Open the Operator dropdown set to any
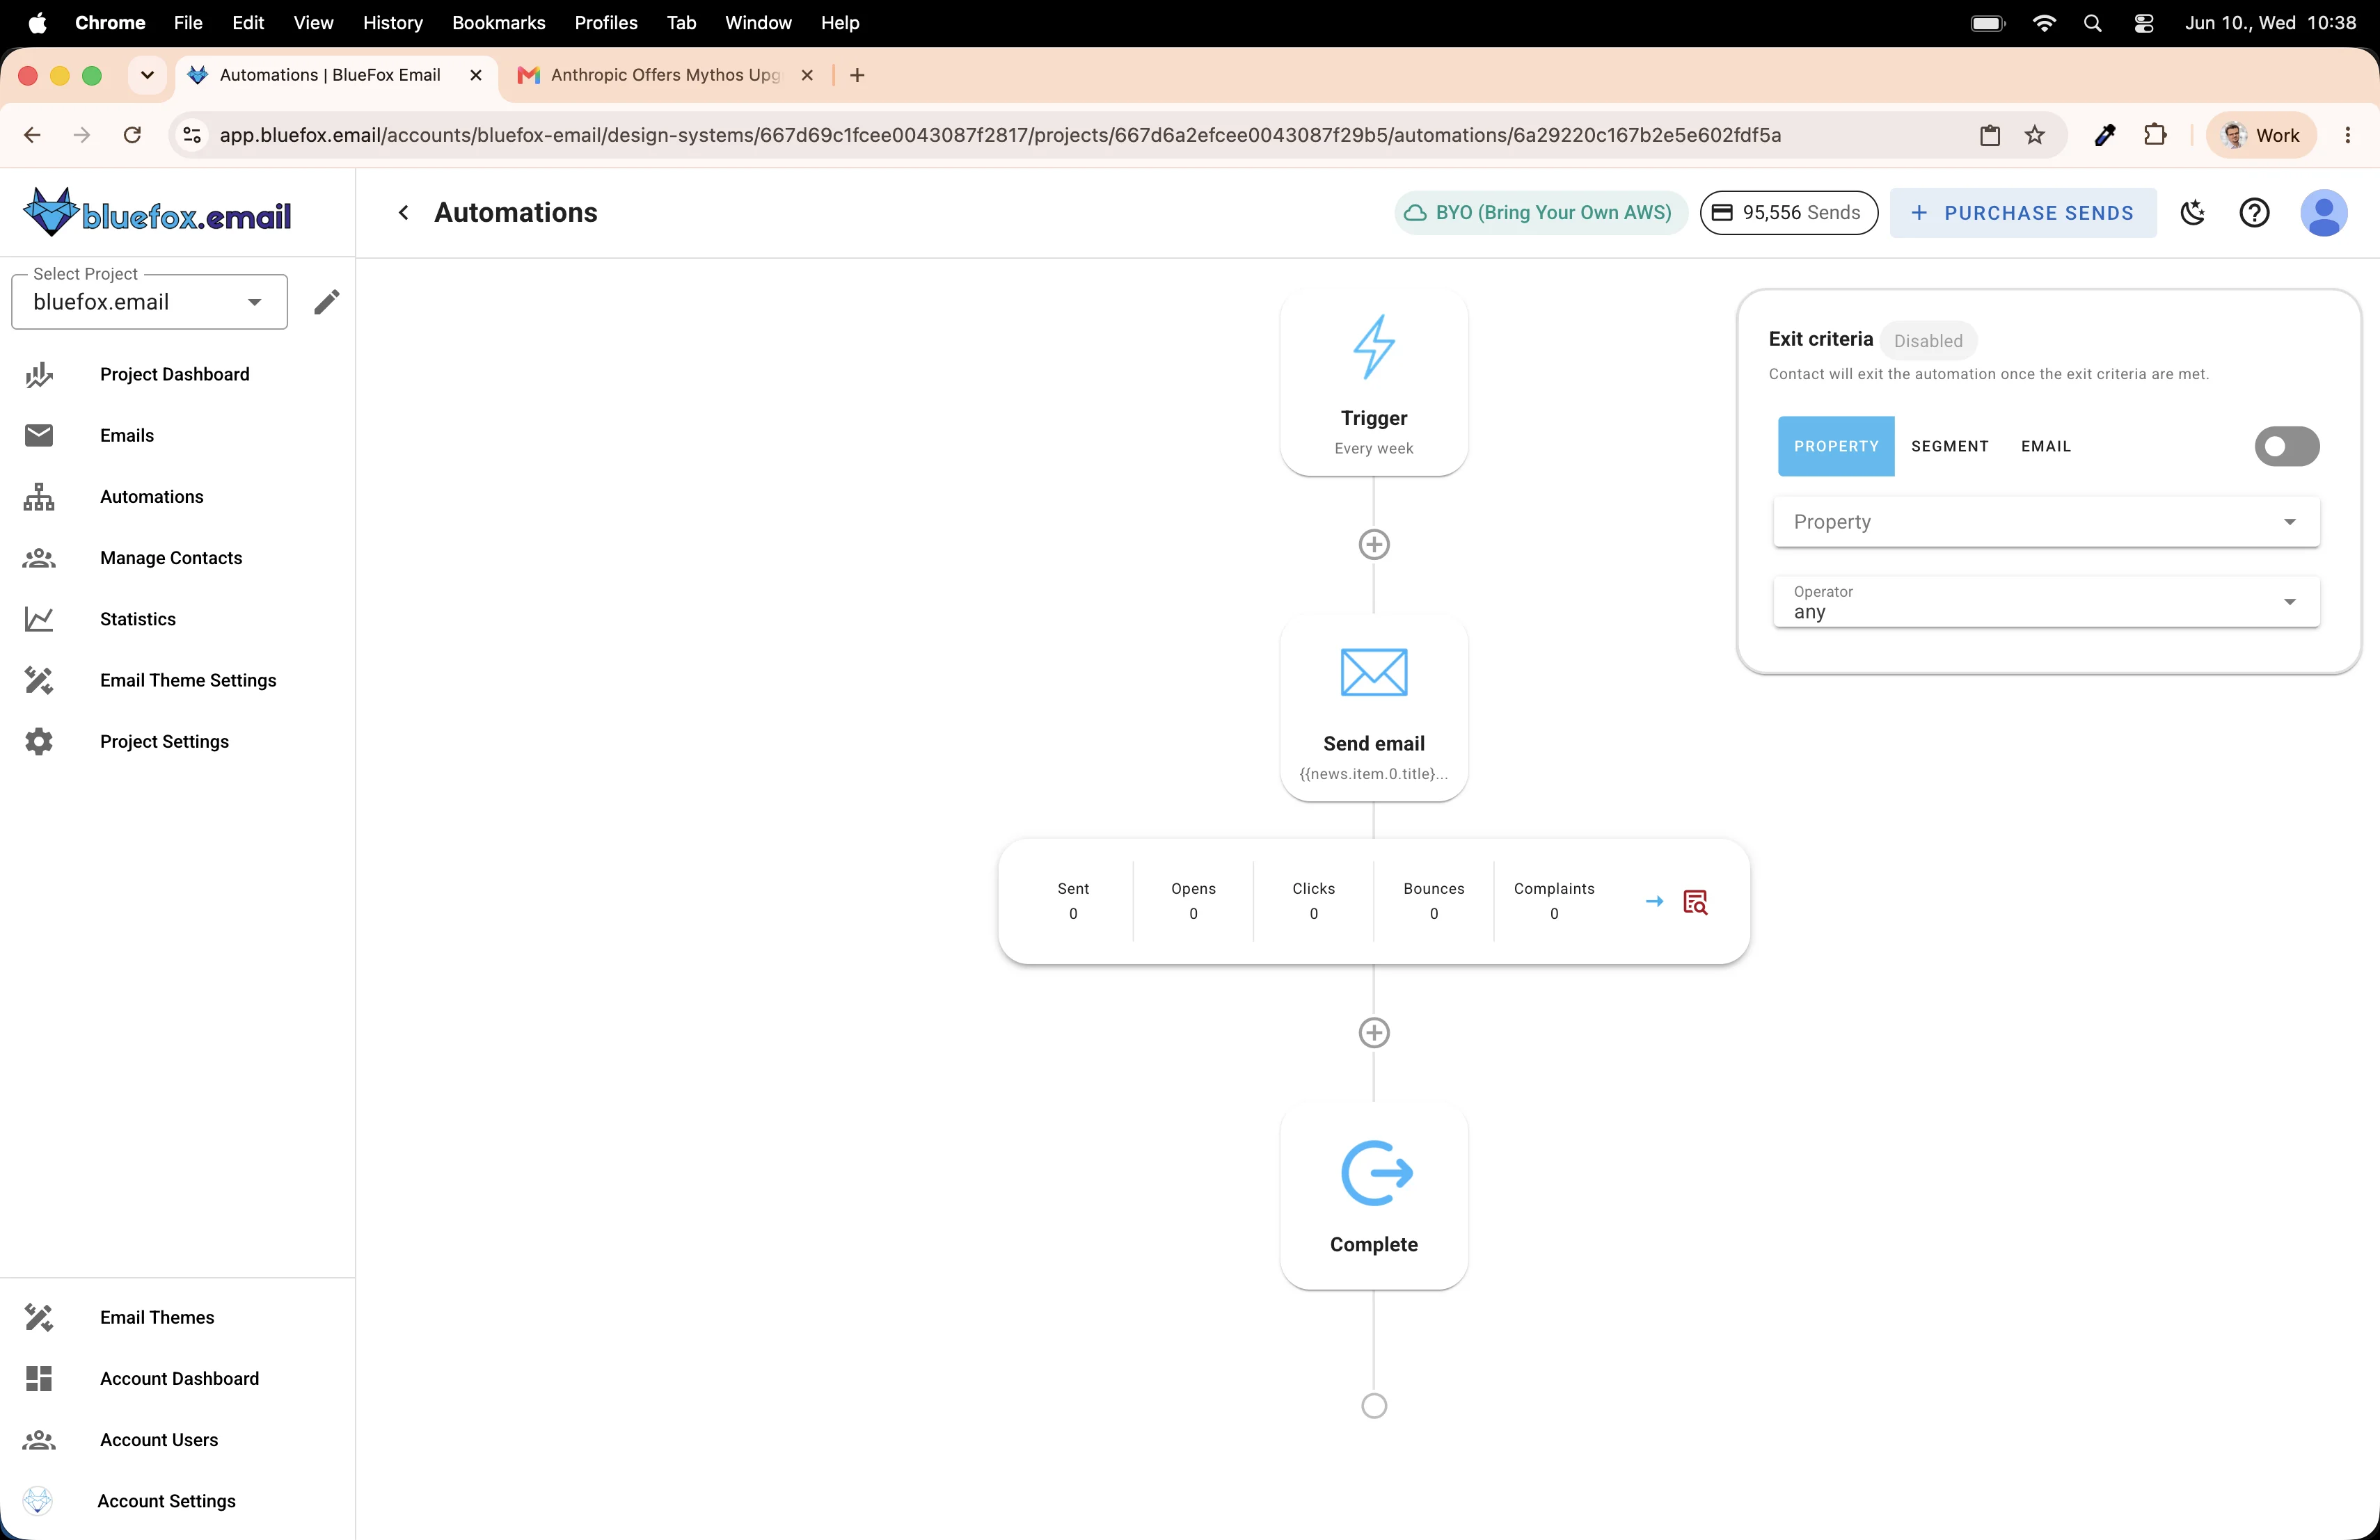This screenshot has width=2380, height=1540. [x=2046, y=602]
